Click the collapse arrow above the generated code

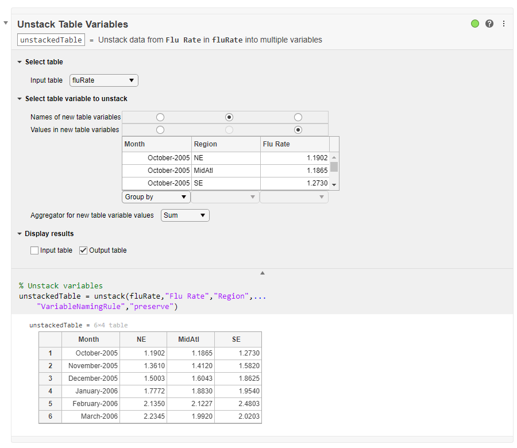262,272
